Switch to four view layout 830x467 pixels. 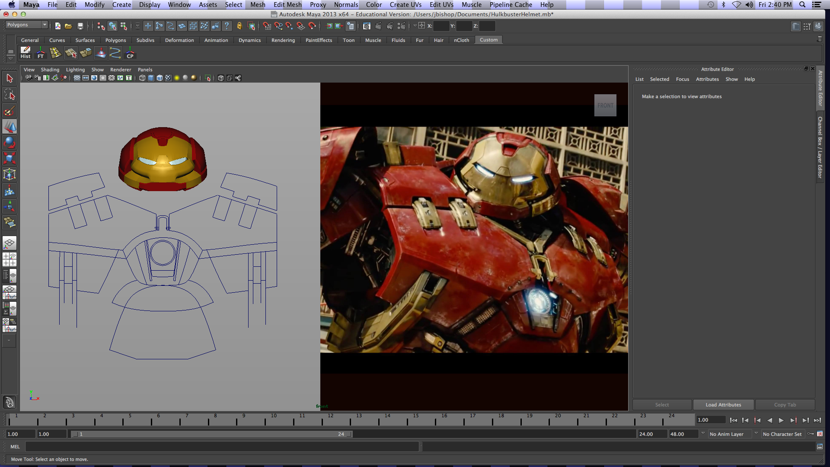coord(10,259)
